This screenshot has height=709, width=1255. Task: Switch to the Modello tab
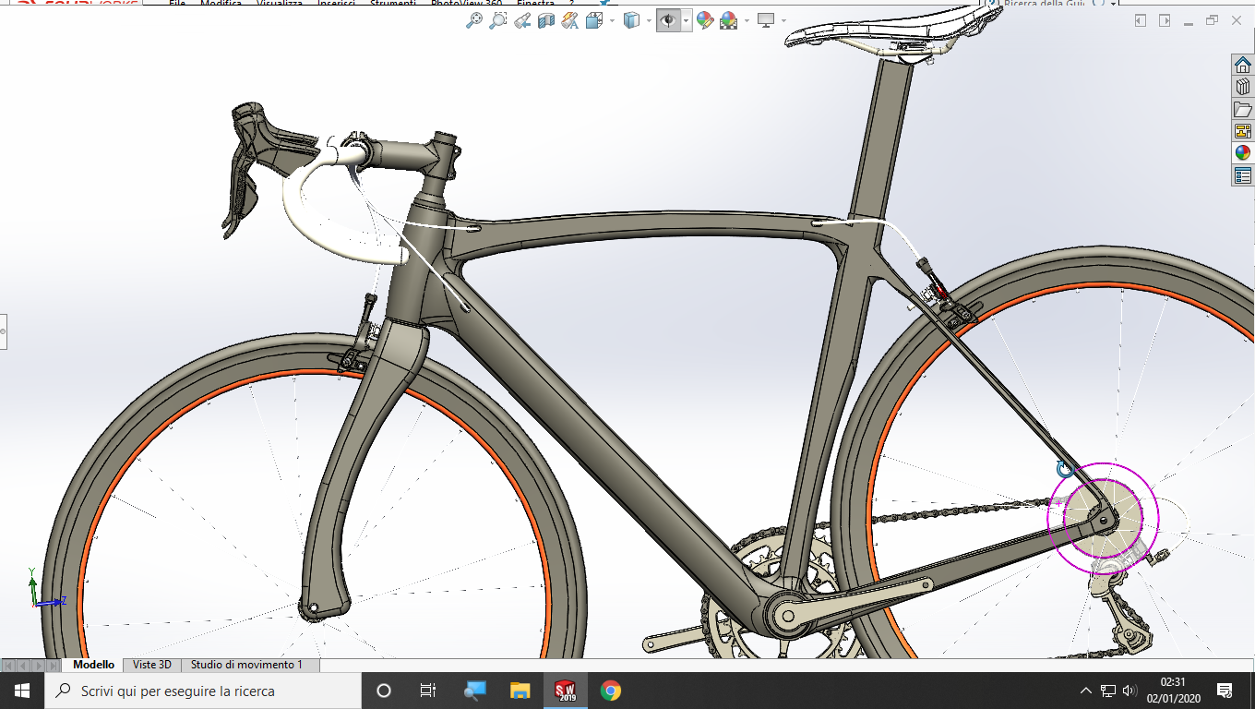click(94, 665)
